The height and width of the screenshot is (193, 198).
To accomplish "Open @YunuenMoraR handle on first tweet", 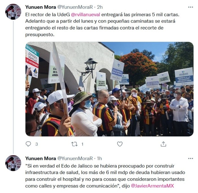I will (75, 7).
